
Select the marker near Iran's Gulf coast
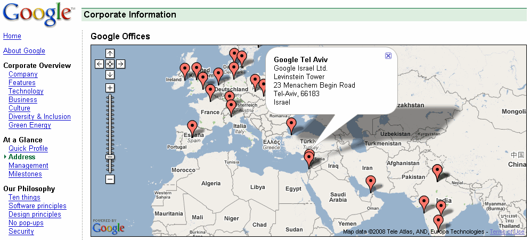click(370, 183)
